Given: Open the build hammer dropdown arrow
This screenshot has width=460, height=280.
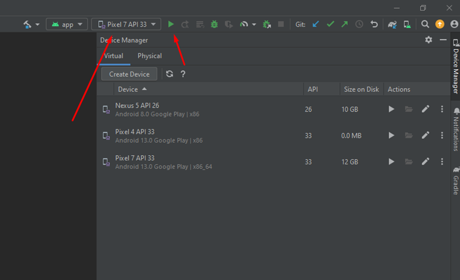Looking at the screenshot, I should 37,24.
